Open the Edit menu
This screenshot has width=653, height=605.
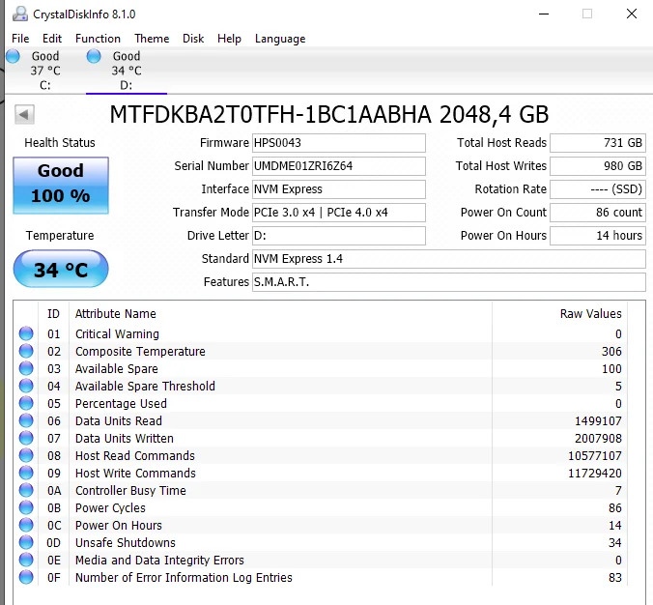52,39
